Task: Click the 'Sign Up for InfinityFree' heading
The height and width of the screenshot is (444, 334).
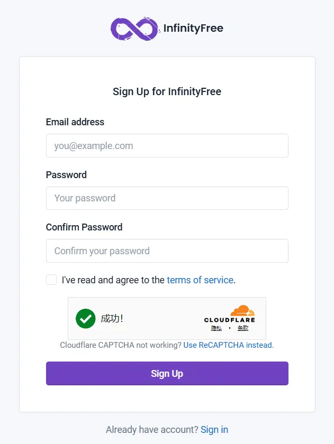Action: coord(167,92)
